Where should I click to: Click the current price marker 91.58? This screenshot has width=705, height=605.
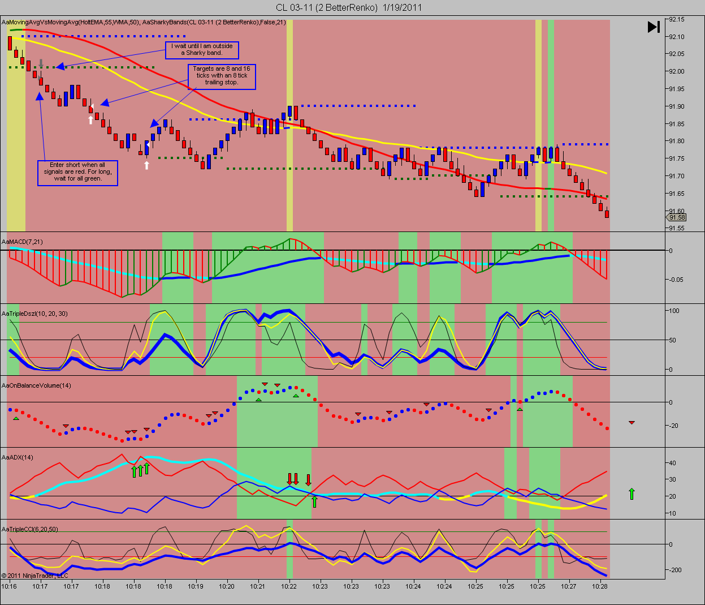[x=677, y=217]
